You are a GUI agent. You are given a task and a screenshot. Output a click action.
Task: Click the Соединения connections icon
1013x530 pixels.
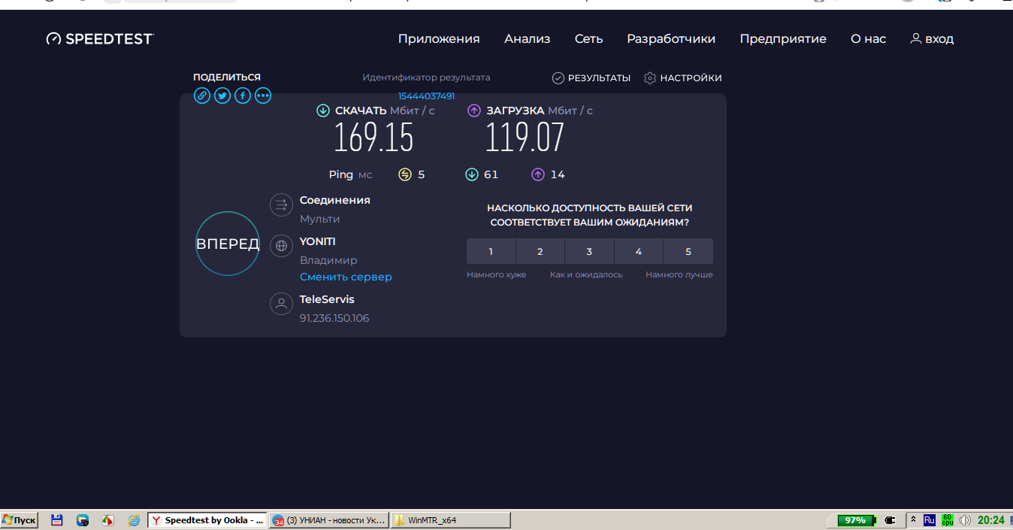click(281, 204)
